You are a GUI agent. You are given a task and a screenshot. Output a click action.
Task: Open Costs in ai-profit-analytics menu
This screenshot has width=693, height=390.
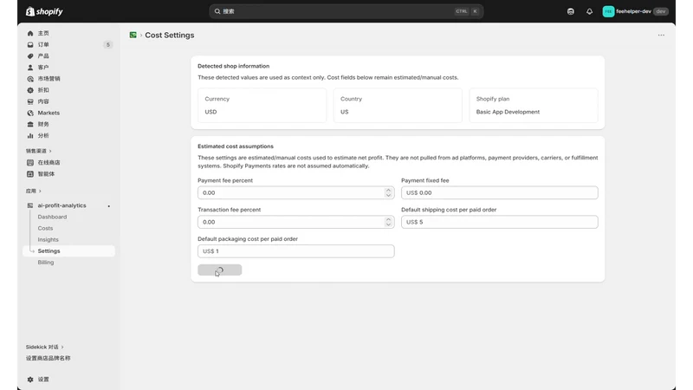[45, 228]
